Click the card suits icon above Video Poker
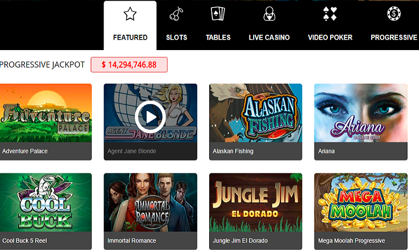The image size is (419, 252). coord(330,14)
